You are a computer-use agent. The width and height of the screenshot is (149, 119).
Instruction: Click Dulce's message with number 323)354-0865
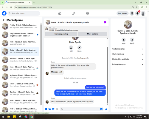[x=72, y=101]
